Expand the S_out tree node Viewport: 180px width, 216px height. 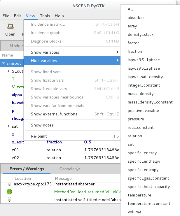pos(9,71)
